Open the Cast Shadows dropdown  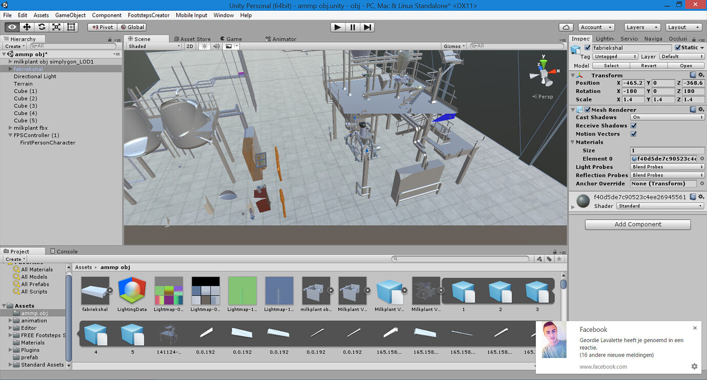(x=667, y=117)
